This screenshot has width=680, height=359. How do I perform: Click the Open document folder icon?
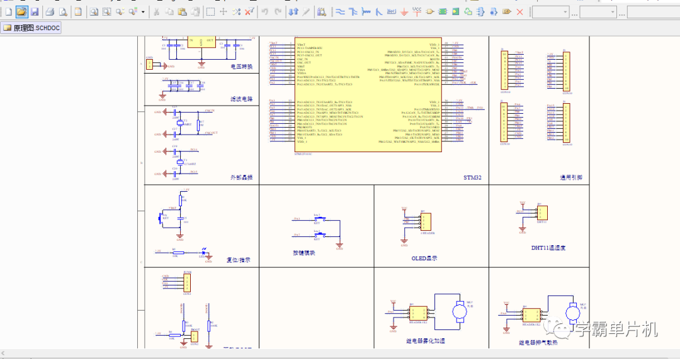pos(21,12)
